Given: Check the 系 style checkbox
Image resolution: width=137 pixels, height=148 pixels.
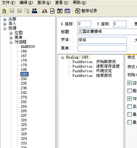Looking at the screenshot, I should coord(129,106).
